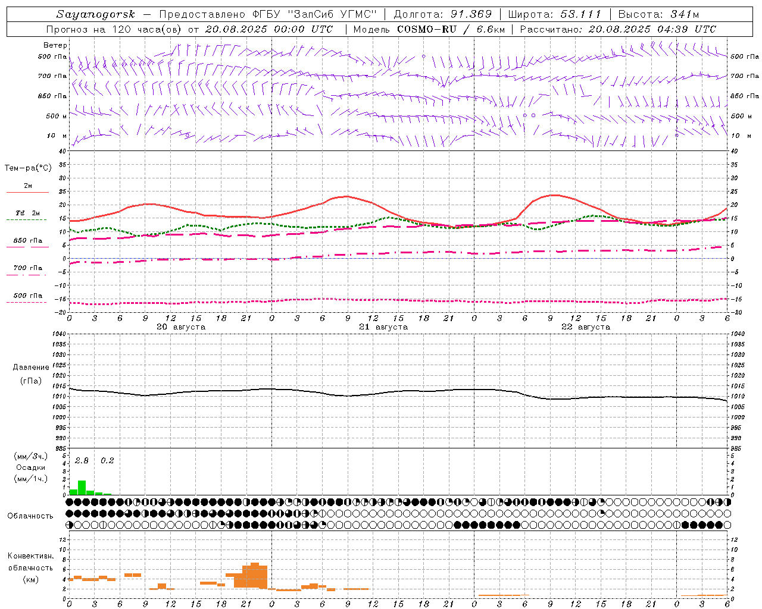This screenshot has height=609, width=762.
Task: Click the Конвективн. облачность (км) label
Action: point(30,567)
